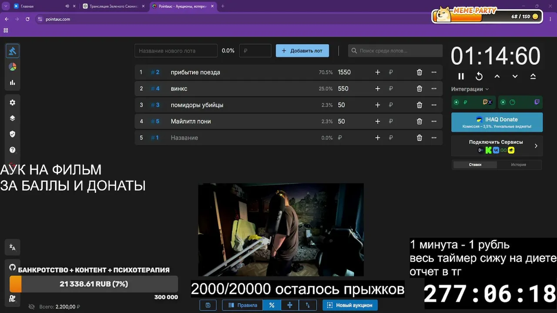The width and height of the screenshot is (557, 313).
Task: Click the language translate icon
Action: [x=13, y=247]
